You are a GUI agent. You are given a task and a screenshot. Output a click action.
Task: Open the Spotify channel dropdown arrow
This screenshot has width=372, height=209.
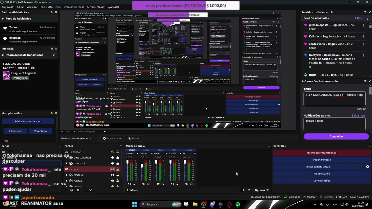point(180,154)
